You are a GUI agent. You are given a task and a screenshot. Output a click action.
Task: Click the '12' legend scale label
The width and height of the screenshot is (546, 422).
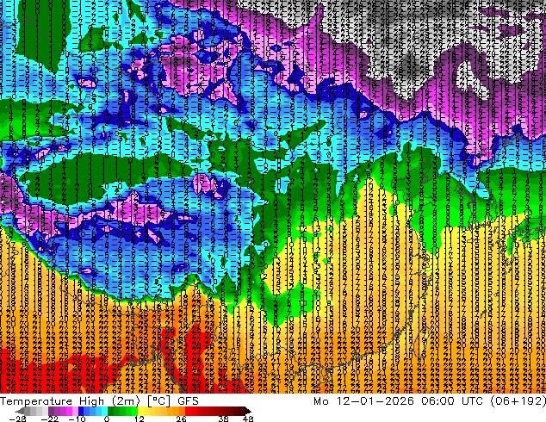pos(140,419)
